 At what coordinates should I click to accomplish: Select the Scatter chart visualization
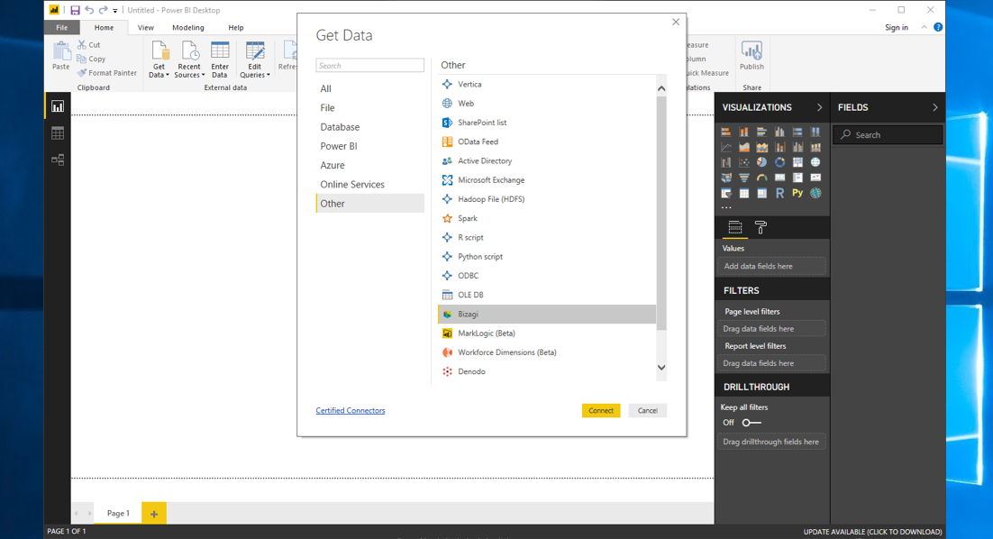pyautogui.click(x=744, y=162)
